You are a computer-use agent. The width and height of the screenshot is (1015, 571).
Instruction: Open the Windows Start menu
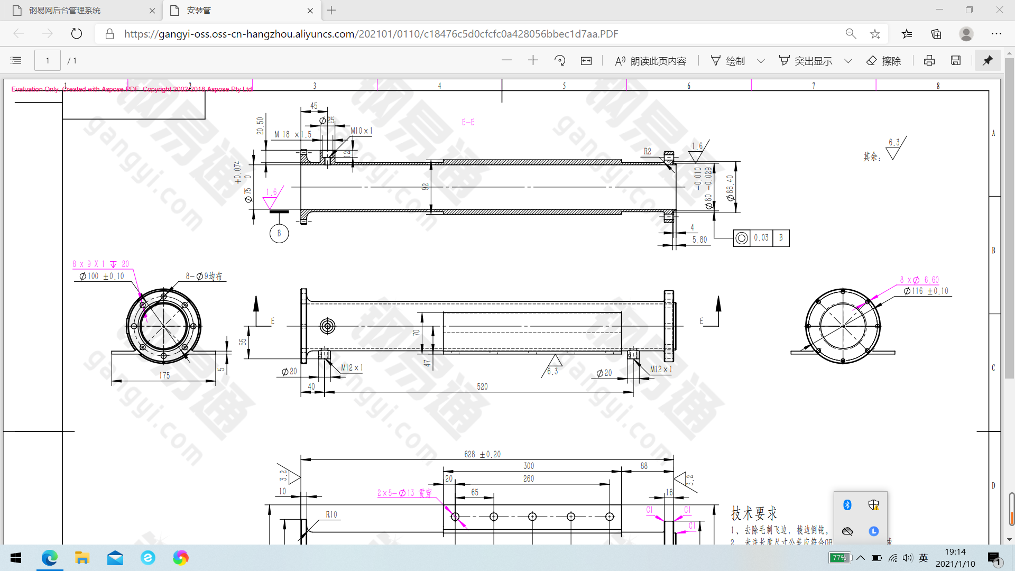coord(16,558)
